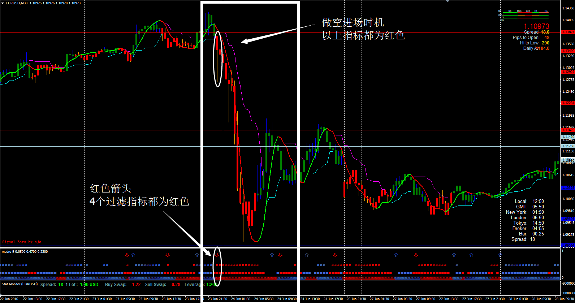The height and width of the screenshot is (303, 575).
Task: Click the "GMT: 05:50" clock row
Action: [530, 207]
